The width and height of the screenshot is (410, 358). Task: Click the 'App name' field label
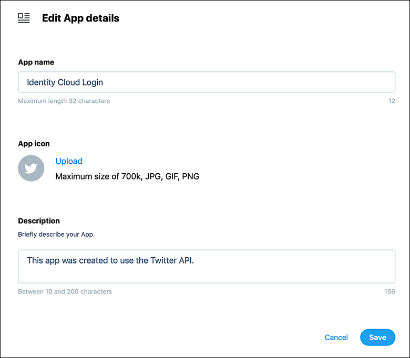pos(36,62)
